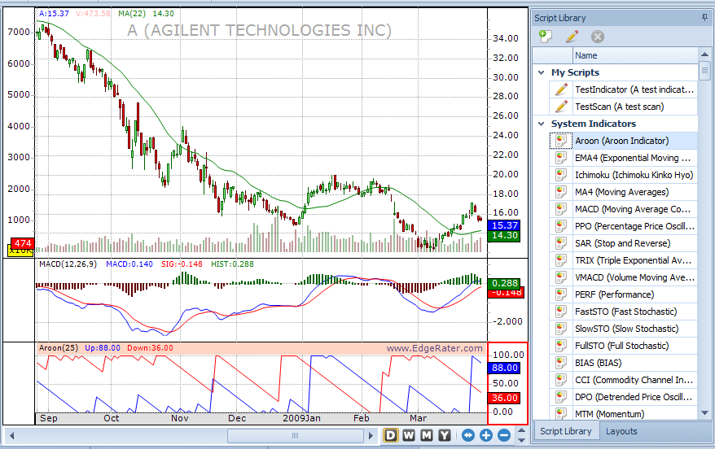This screenshot has width=715, height=449.
Task: Select PERF (Performance) row
Action: click(623, 294)
